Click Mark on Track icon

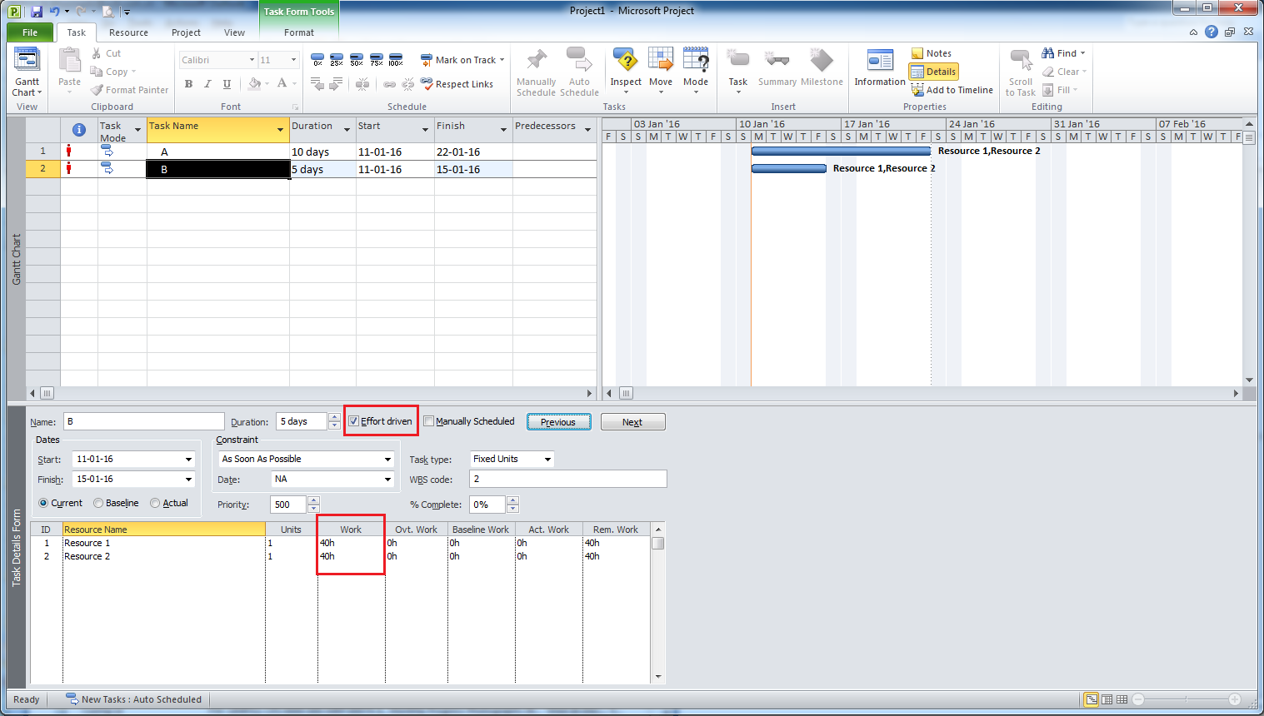[x=427, y=60]
